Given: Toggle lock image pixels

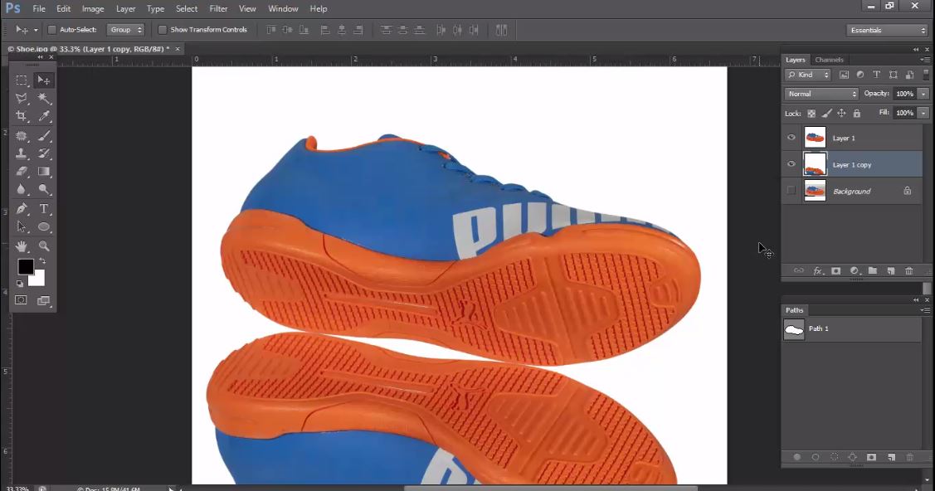Looking at the screenshot, I should 826,114.
